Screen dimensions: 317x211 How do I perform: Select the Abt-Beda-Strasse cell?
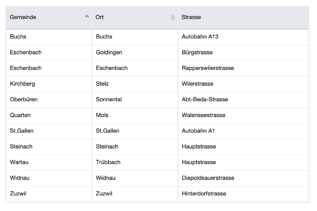pos(205,99)
